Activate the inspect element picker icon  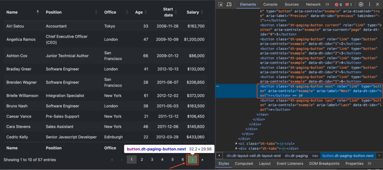tap(221, 4)
